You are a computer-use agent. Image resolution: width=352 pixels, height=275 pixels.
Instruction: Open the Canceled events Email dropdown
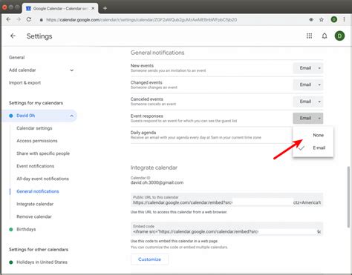click(x=308, y=102)
